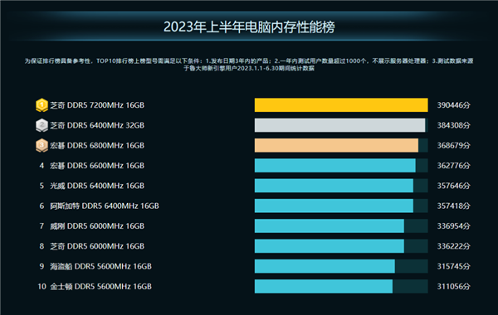
Task: Click the rank number 10
Action: 42,287
